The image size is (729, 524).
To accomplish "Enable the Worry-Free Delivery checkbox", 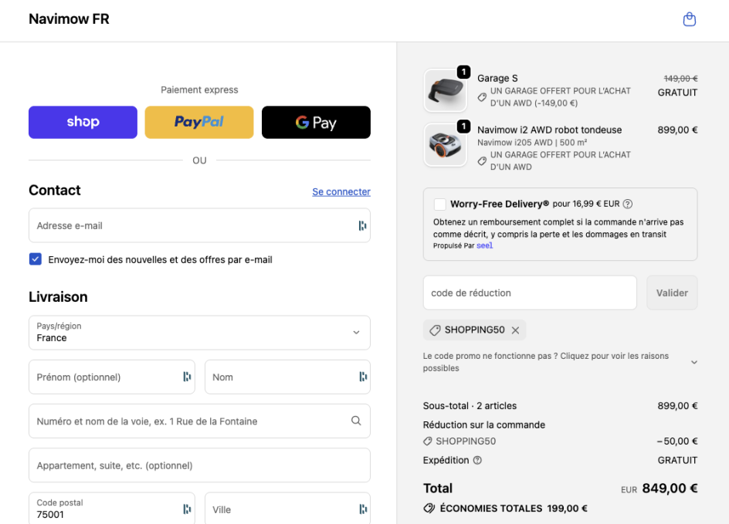I will 439,204.
